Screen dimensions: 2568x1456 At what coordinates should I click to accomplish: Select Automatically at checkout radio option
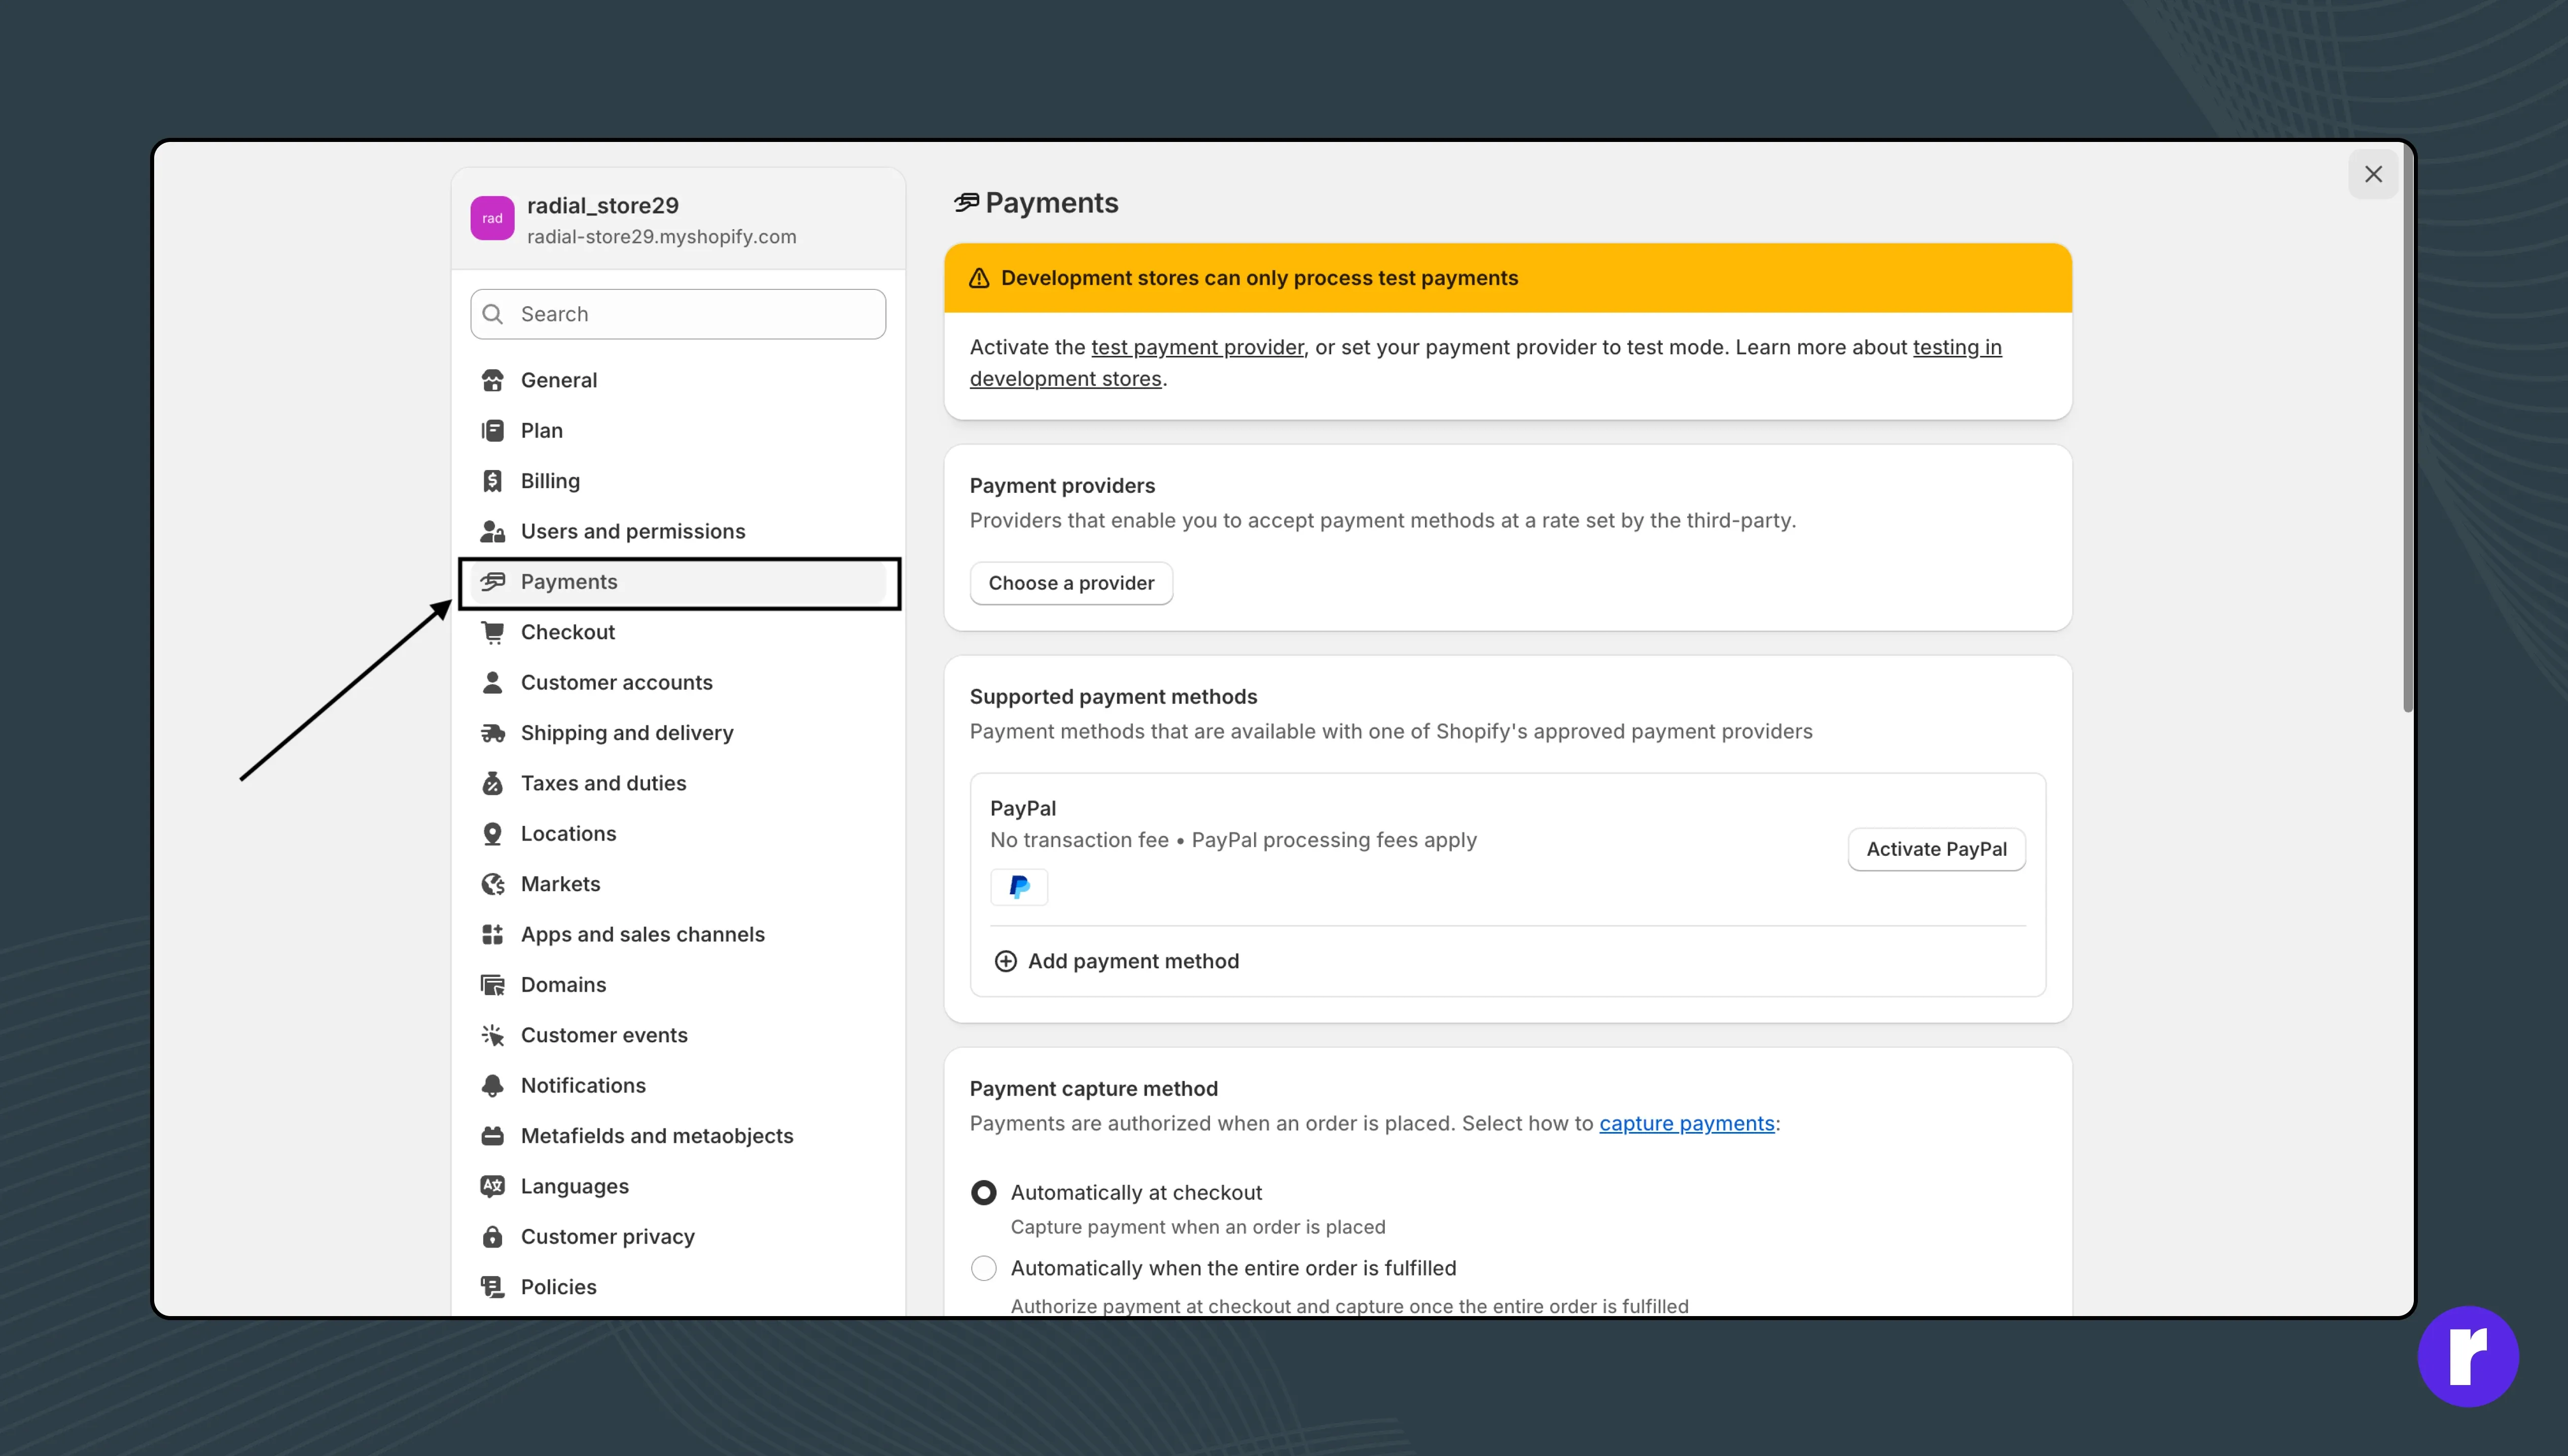pyautogui.click(x=984, y=1192)
